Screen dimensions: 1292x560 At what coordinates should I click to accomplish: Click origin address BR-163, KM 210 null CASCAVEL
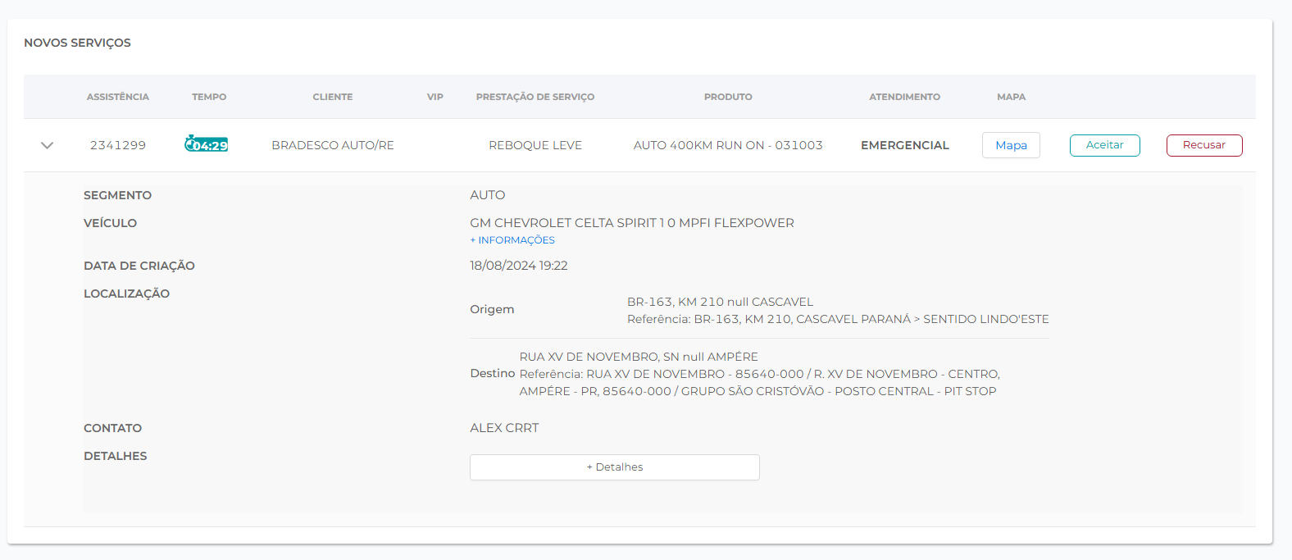(720, 302)
